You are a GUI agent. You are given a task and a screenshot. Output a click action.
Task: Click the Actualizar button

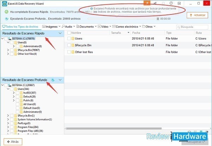pyautogui.click(x=198, y=15)
